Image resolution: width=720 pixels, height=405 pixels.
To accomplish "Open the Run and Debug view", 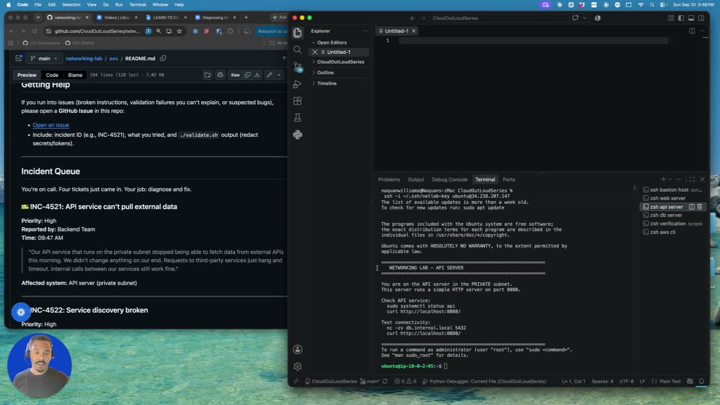I will tap(298, 84).
